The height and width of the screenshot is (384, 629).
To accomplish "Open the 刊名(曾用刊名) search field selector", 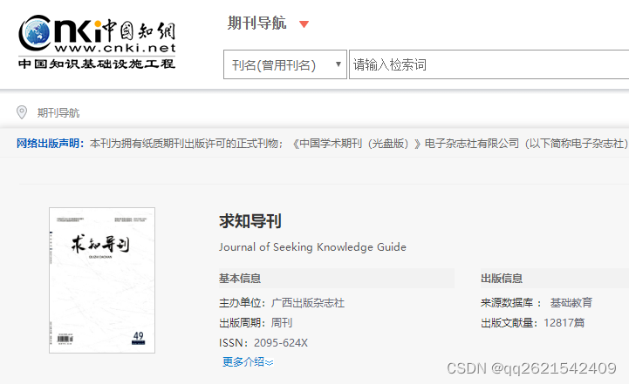I will coord(285,64).
